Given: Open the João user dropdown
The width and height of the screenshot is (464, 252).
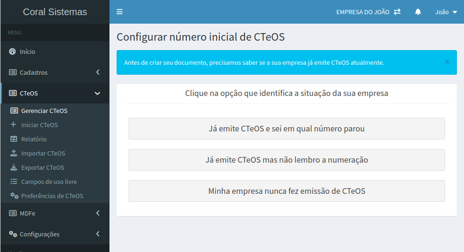Looking at the screenshot, I should [x=446, y=12].
